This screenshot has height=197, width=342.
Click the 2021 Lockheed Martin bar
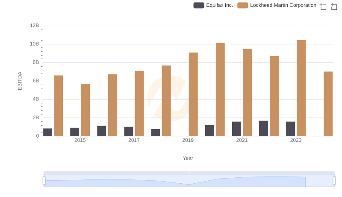247,92
